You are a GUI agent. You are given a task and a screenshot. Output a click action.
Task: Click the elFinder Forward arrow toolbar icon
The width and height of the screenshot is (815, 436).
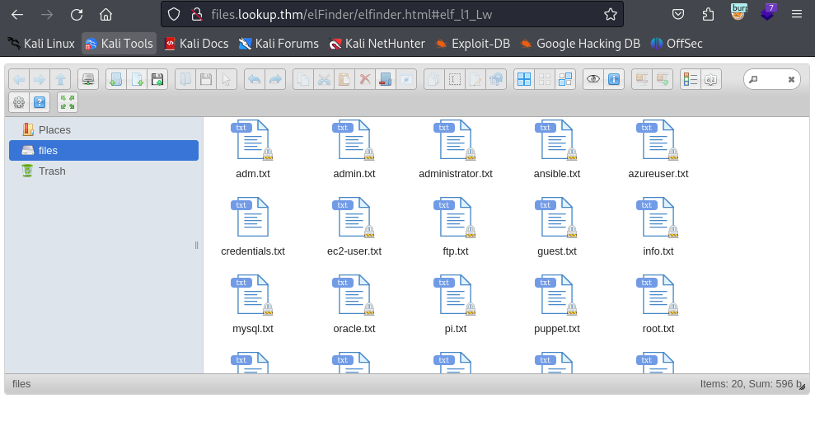click(40, 79)
